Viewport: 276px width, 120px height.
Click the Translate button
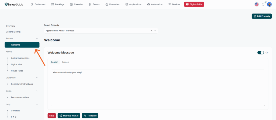point(90,116)
